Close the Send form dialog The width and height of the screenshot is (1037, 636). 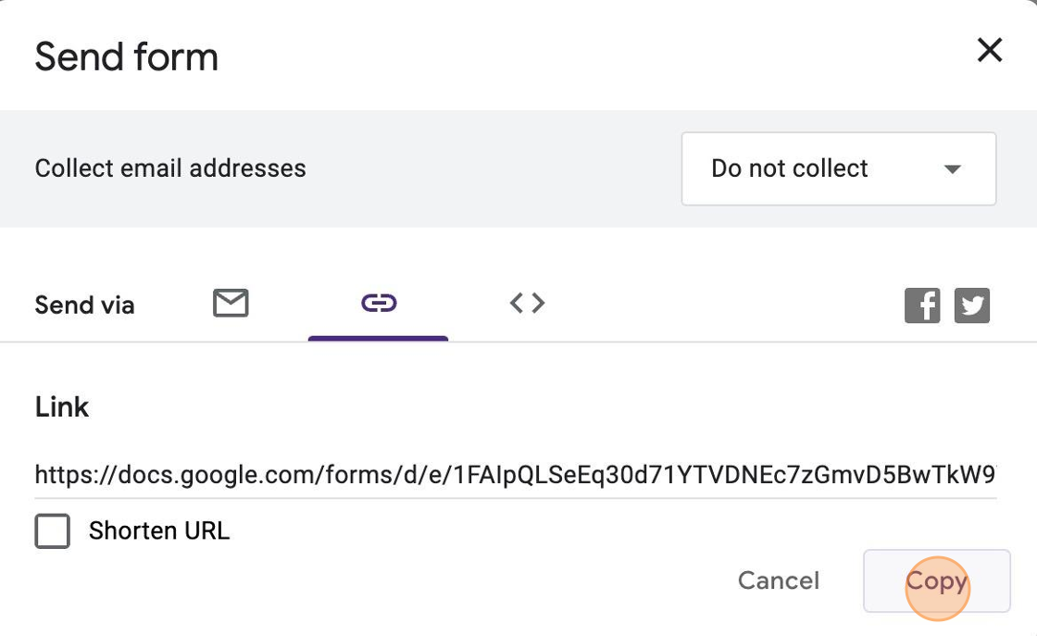click(x=990, y=50)
